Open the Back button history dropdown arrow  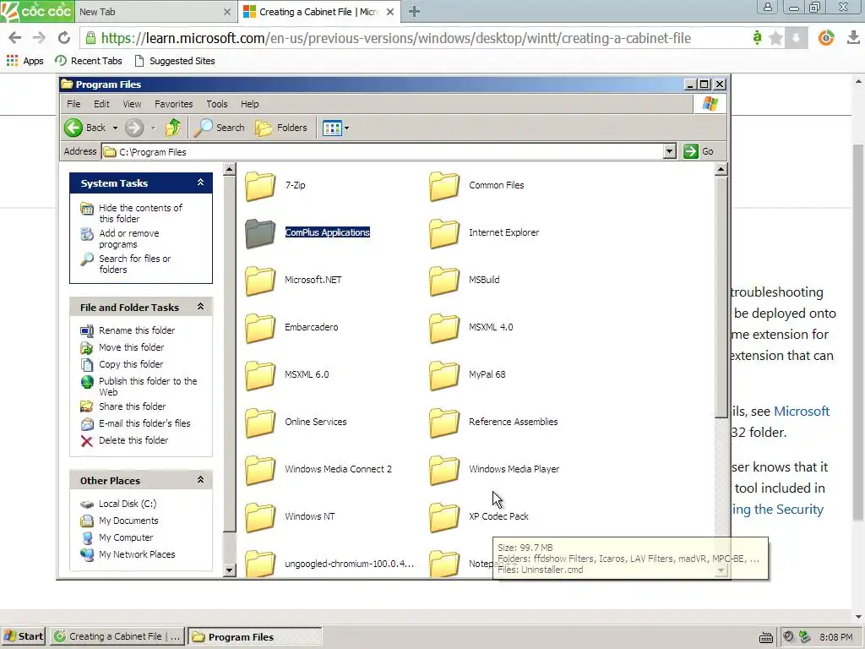point(115,128)
